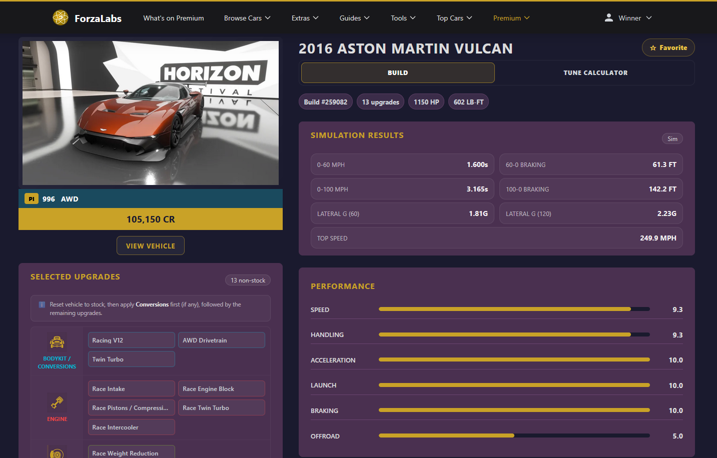Click the Performance section heading

[x=343, y=286]
